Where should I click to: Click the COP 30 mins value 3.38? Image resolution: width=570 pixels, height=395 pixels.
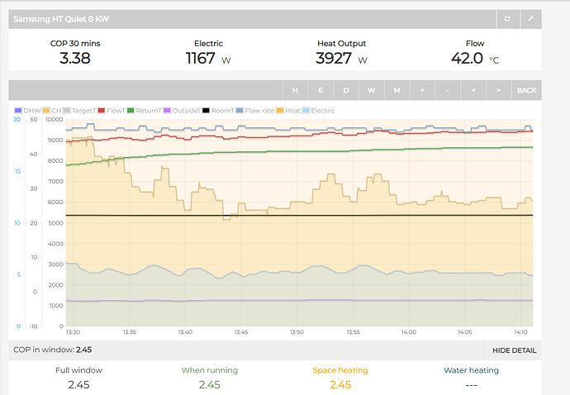(x=74, y=59)
